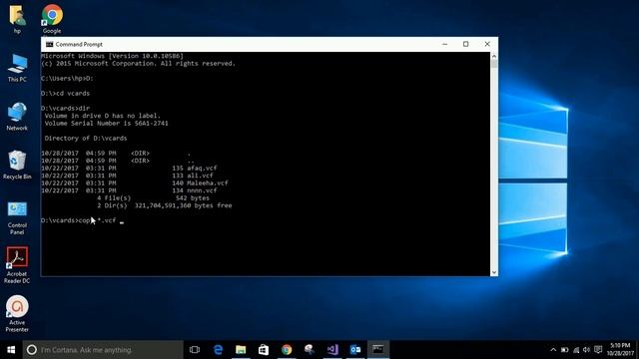Click the 'cd vcards' command line
Image resolution: width=639 pixels, height=359 pixels.
[x=65, y=93]
